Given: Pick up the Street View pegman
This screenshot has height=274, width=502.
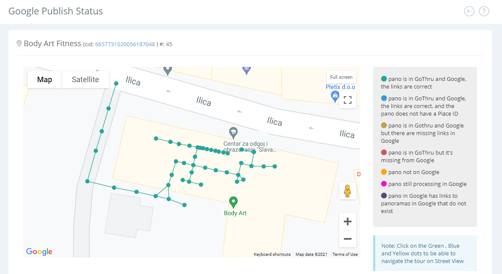Looking at the screenshot, I should click(x=347, y=191).
